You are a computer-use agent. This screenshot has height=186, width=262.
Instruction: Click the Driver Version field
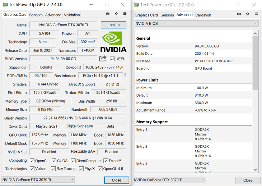click(x=78, y=118)
